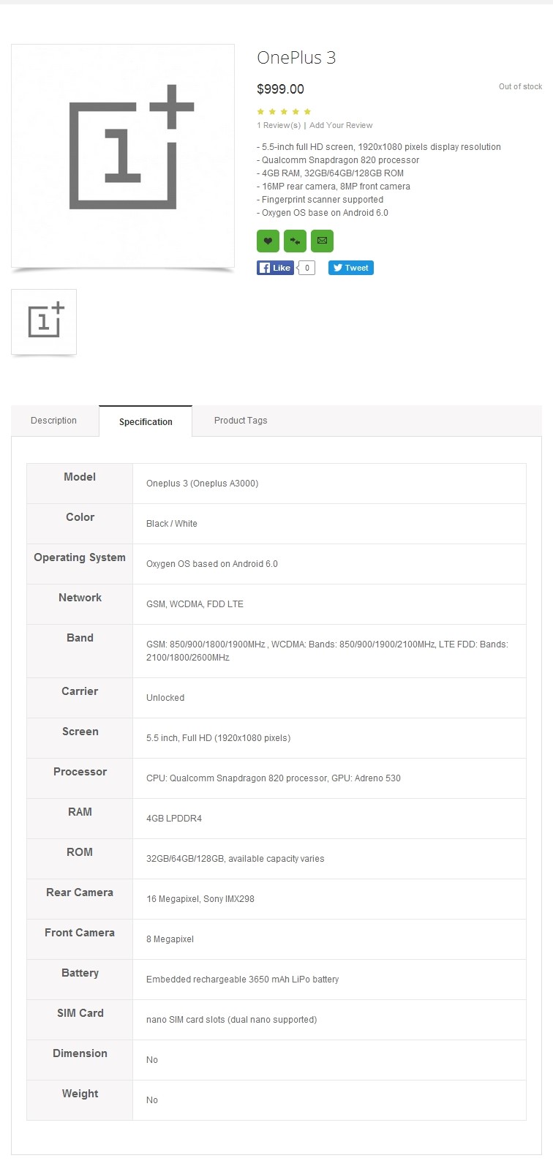This screenshot has width=553, height=1169.
Task: Click the Out of stock label
Action: (x=520, y=86)
